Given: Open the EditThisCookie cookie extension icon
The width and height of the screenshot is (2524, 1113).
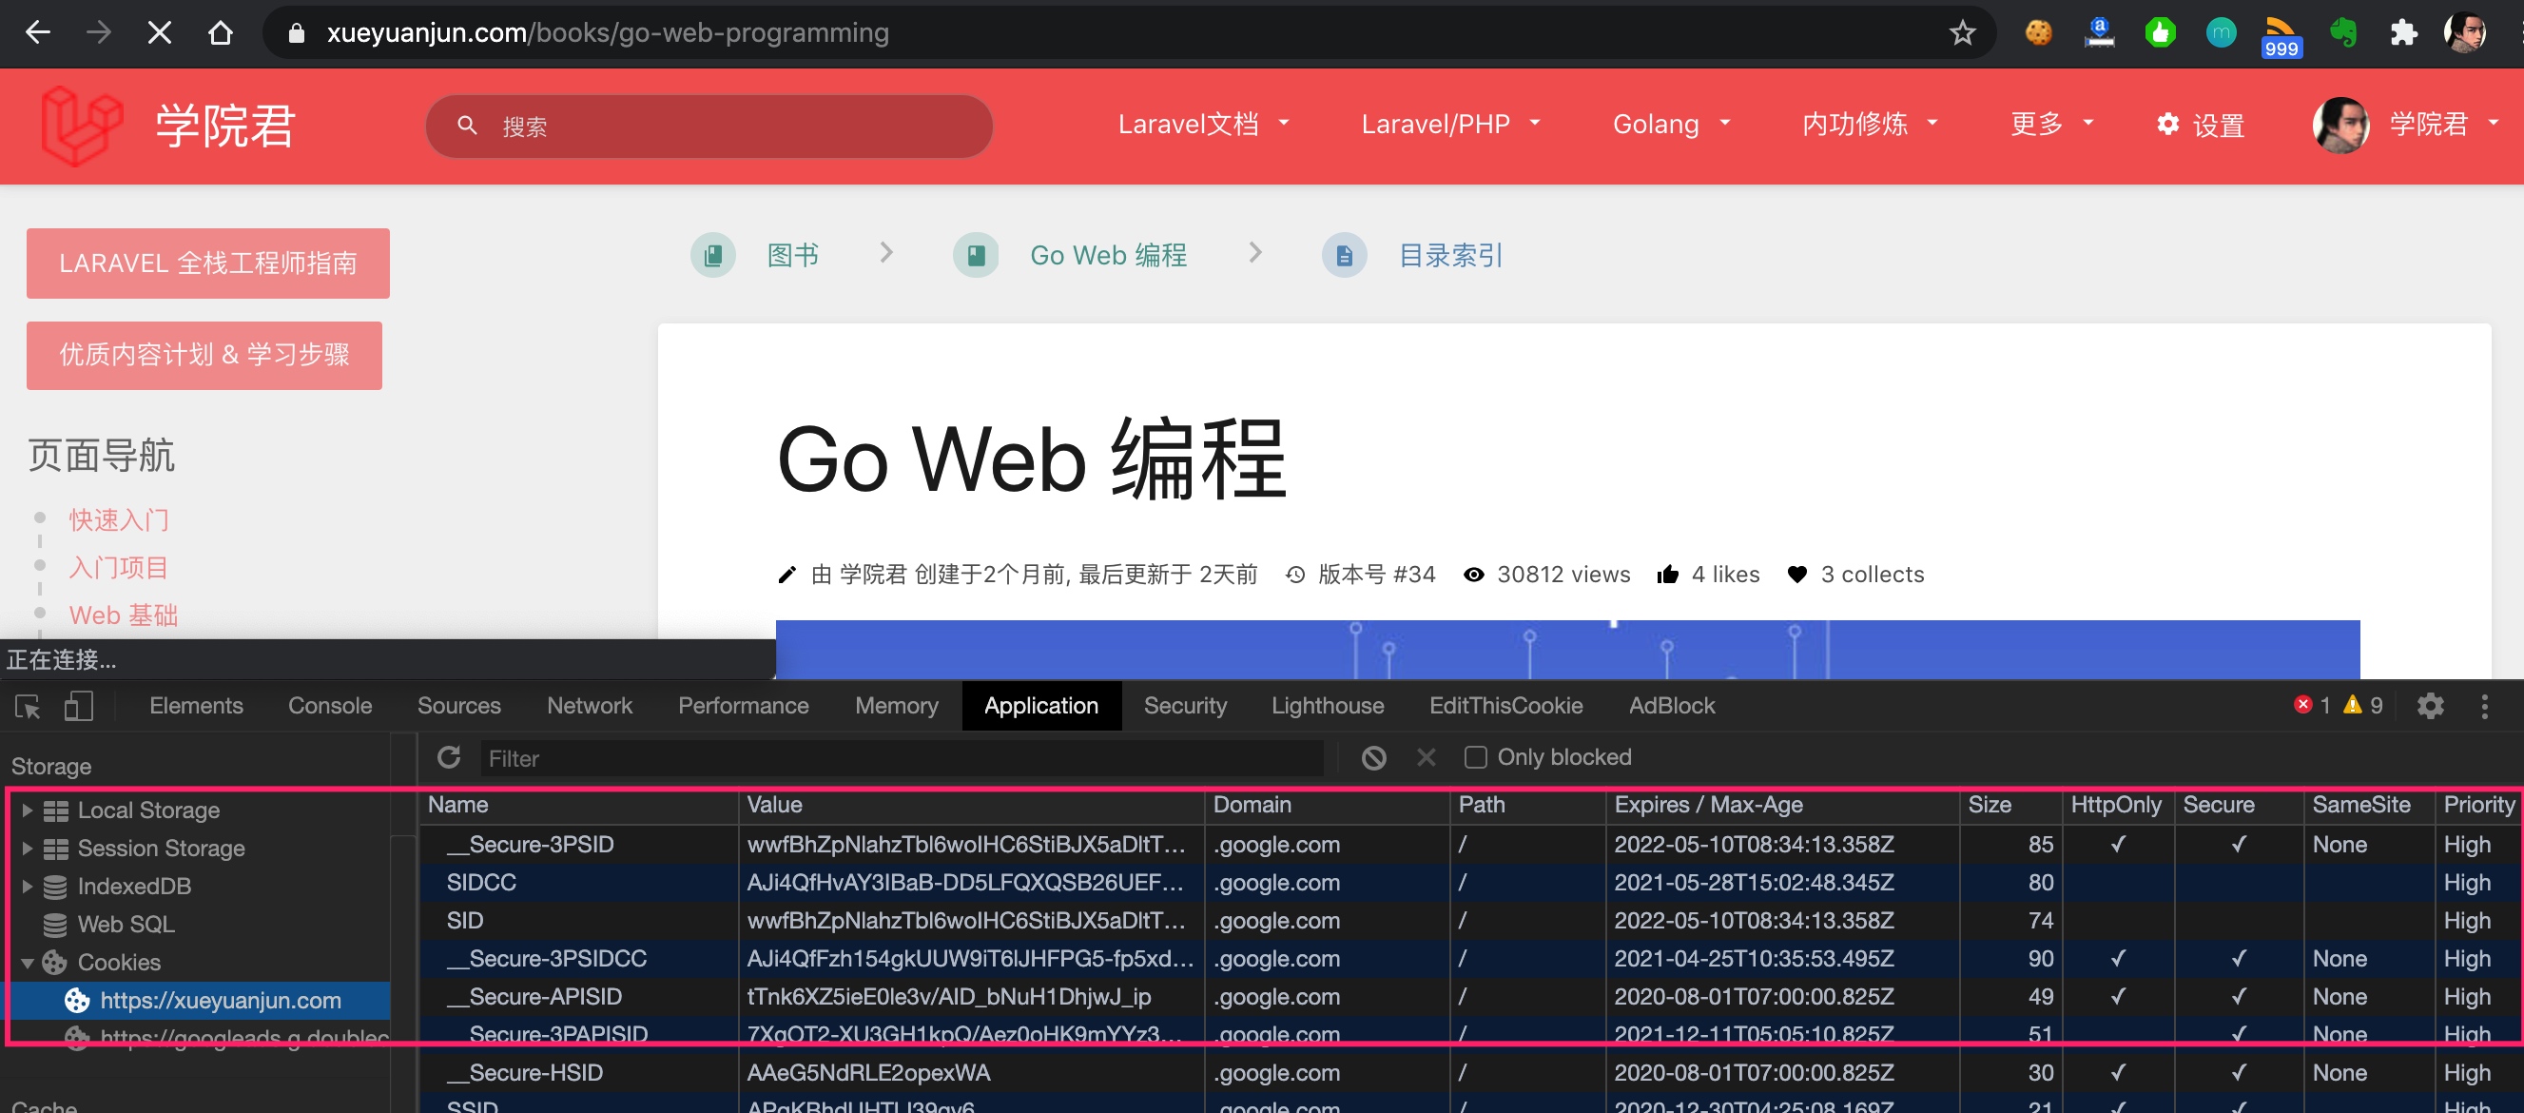Looking at the screenshot, I should 2038,32.
